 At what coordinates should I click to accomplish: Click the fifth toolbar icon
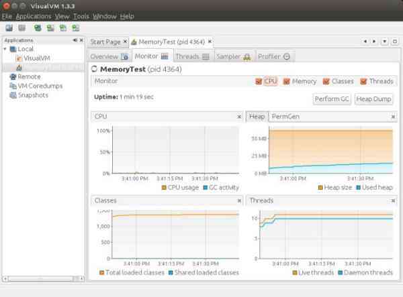[63, 27]
